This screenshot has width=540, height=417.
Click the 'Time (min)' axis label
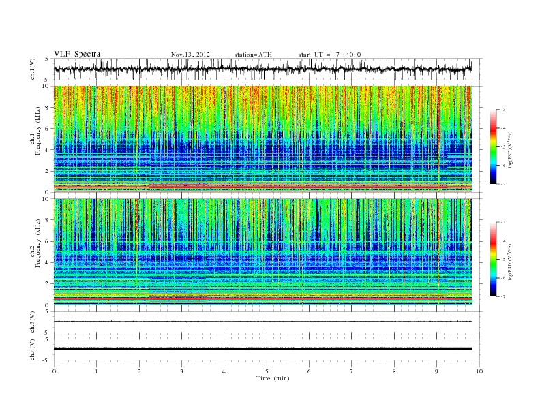click(x=273, y=378)
